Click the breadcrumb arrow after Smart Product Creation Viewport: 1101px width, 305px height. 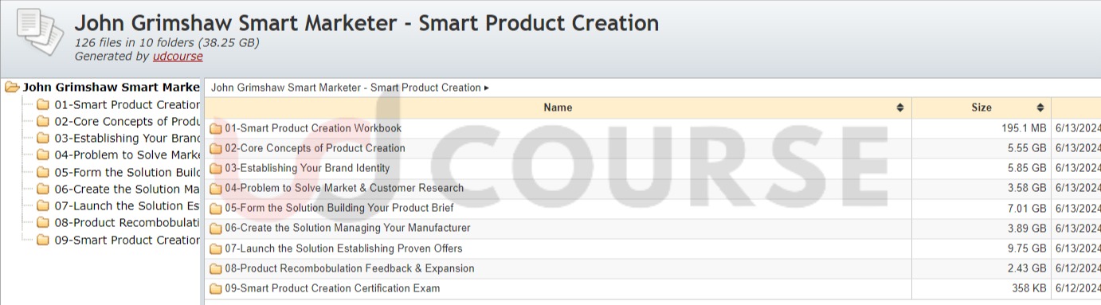pyautogui.click(x=487, y=88)
